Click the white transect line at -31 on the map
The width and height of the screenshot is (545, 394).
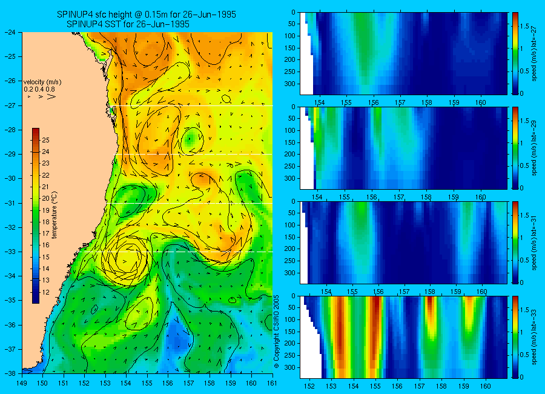(190, 203)
